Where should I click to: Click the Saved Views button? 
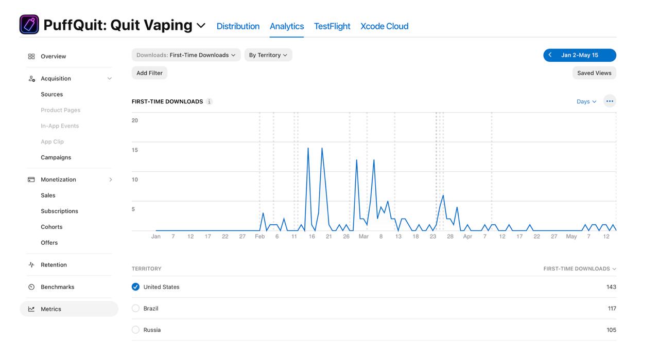coord(594,73)
